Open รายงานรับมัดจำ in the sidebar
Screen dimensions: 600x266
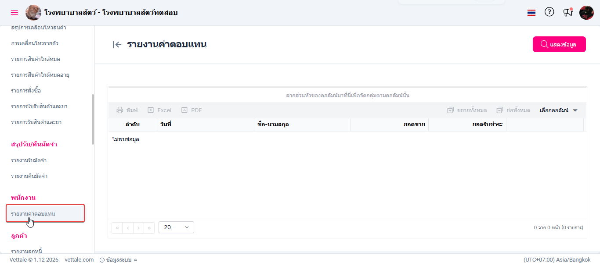(x=29, y=160)
